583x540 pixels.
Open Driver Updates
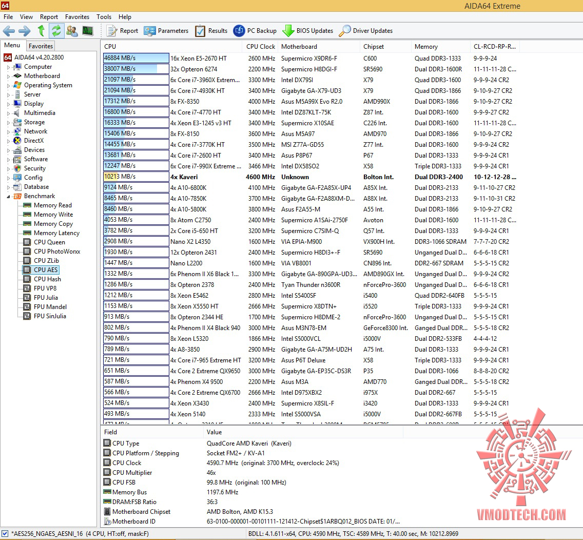click(366, 31)
